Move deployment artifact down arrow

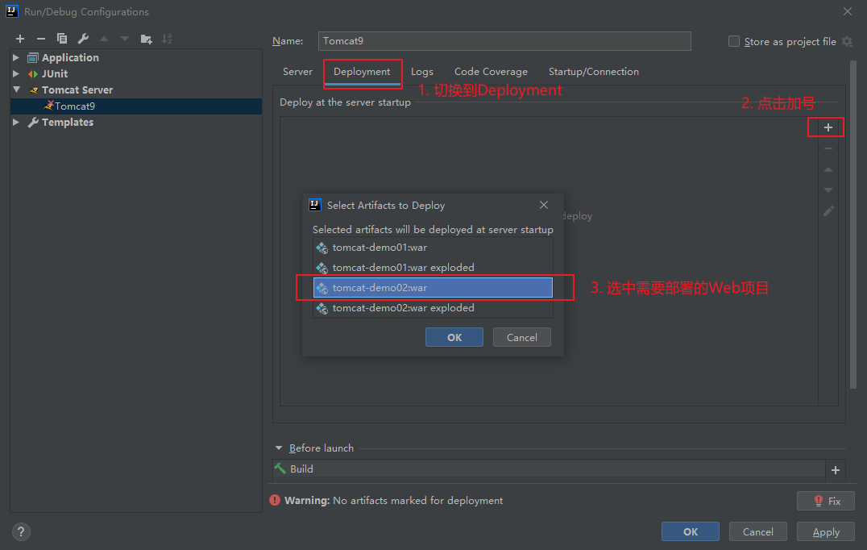coord(828,190)
